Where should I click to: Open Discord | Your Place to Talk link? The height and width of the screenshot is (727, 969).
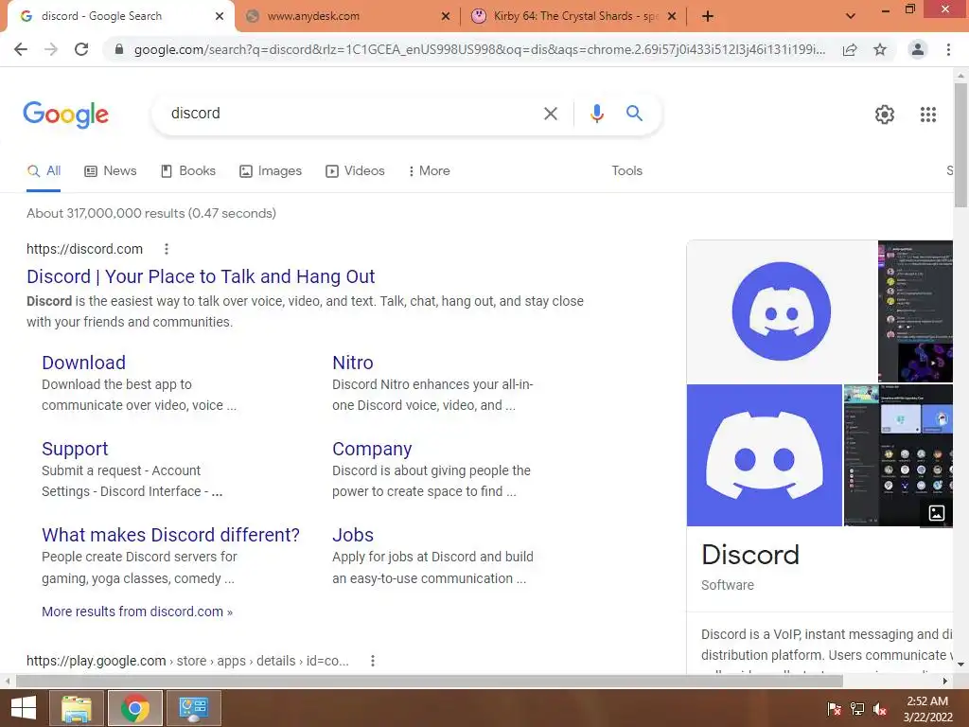[201, 276]
